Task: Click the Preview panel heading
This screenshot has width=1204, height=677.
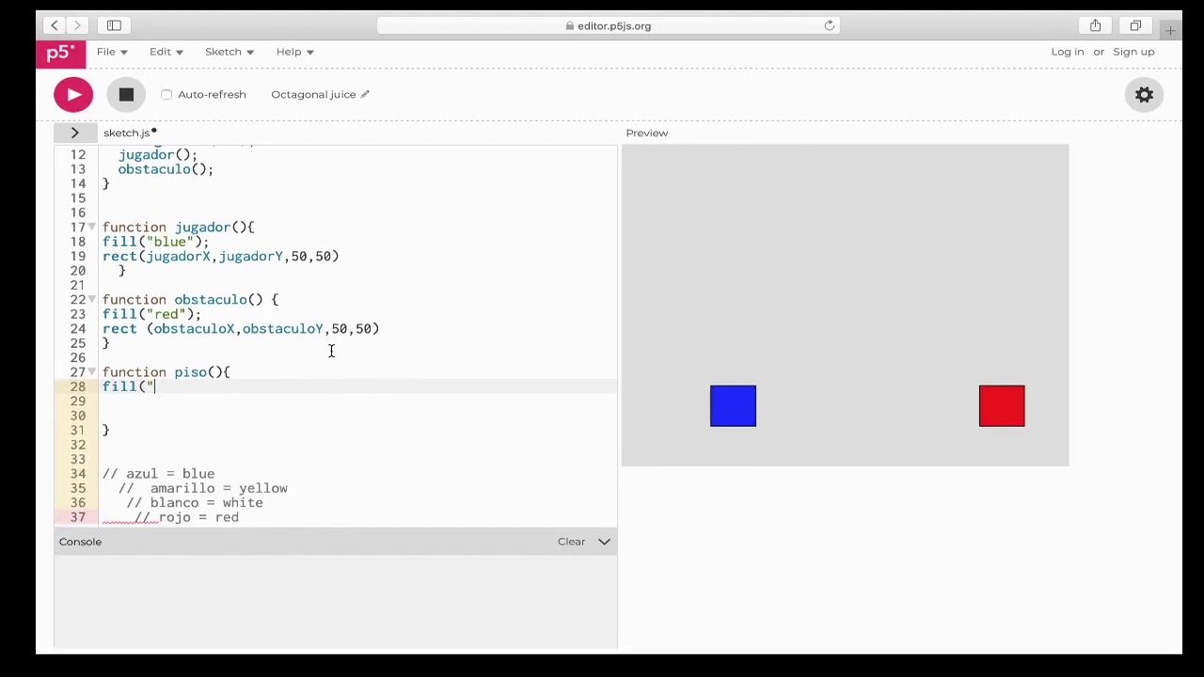Action: point(647,133)
